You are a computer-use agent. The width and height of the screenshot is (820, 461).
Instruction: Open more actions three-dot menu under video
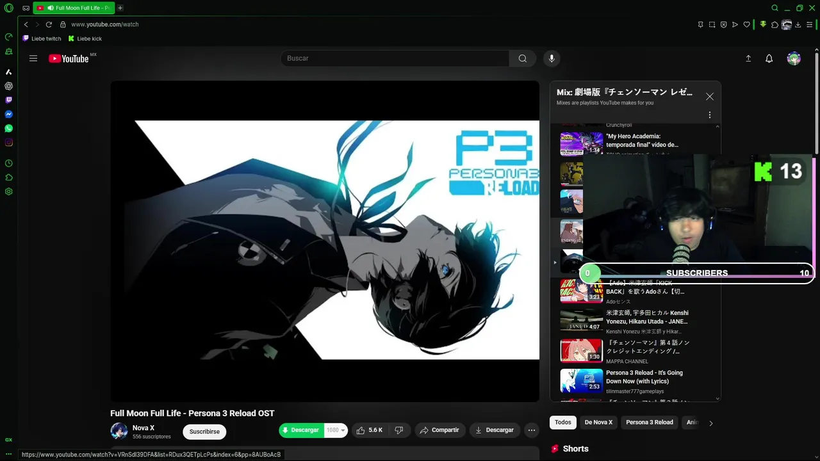pos(531,430)
